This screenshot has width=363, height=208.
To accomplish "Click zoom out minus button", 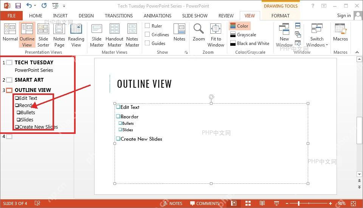I will (287, 203).
